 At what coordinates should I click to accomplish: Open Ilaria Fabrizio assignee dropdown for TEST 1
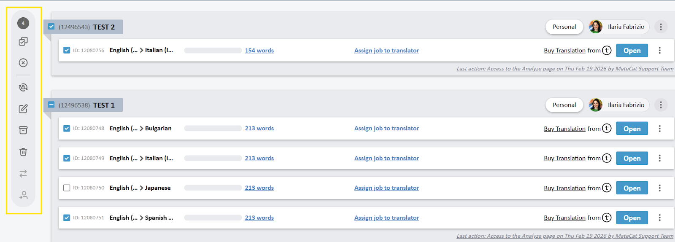[x=619, y=105]
